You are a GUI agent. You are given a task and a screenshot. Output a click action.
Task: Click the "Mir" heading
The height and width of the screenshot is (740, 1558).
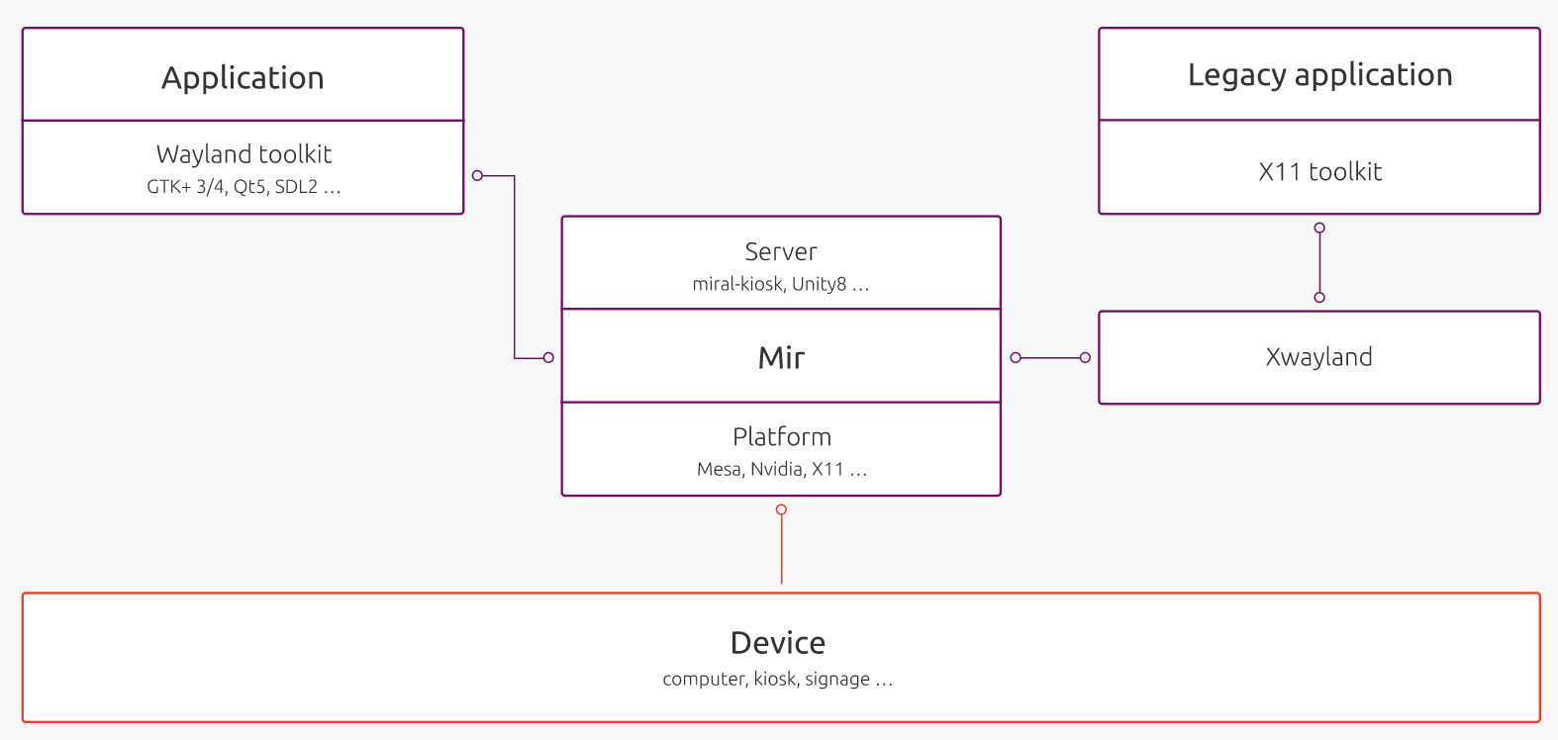781,357
